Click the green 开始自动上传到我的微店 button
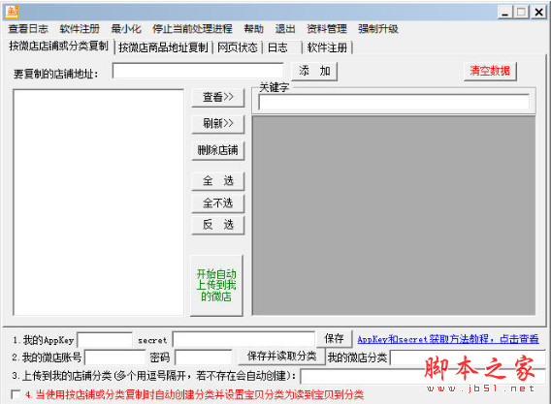Viewport: 551px width, 404px height. pos(216,286)
